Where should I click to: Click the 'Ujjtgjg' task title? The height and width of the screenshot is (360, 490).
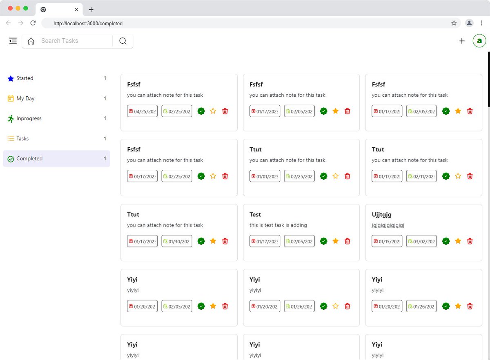tap(382, 215)
